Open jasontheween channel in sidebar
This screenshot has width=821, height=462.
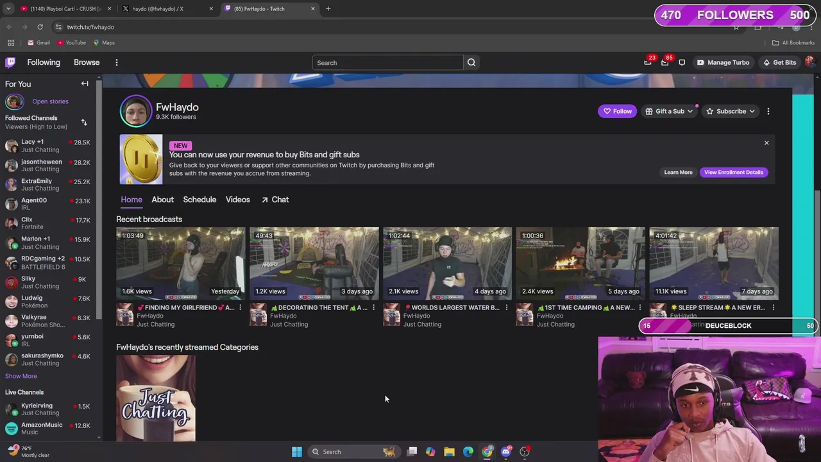pos(48,165)
